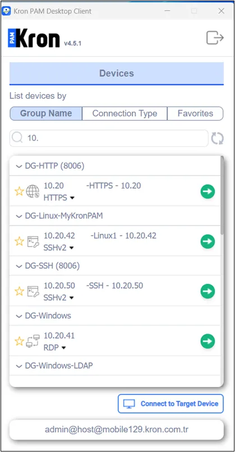The height and width of the screenshot is (452, 235).
Task: Click the Kron PAM logo
Action: click(x=34, y=38)
